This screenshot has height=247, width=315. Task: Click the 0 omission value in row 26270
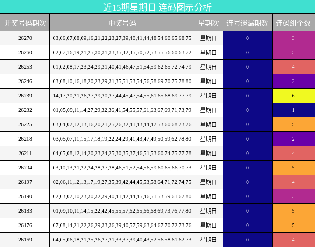point(247,38)
